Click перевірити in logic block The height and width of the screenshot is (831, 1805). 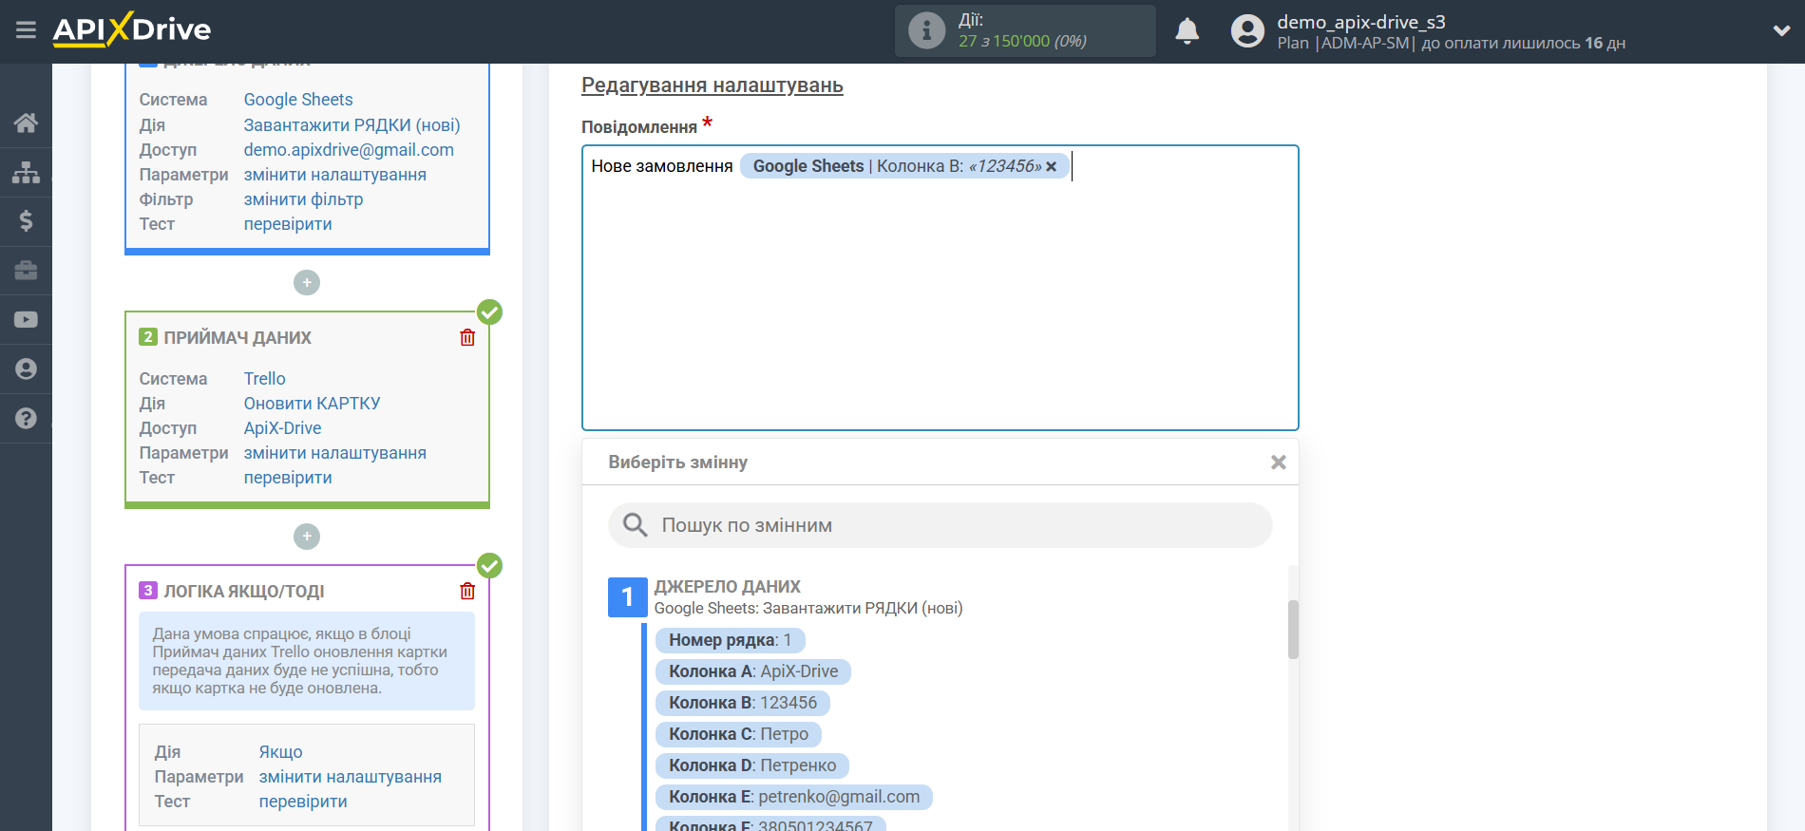click(x=303, y=802)
